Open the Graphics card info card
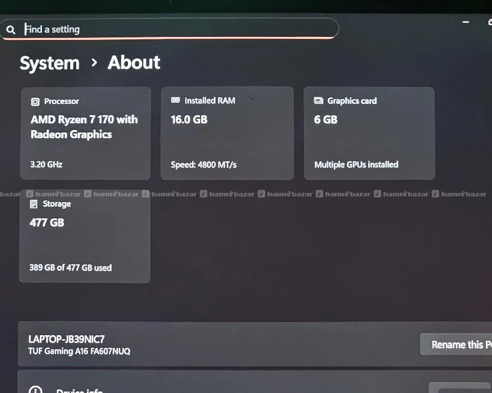The height and width of the screenshot is (393, 492). (369, 133)
